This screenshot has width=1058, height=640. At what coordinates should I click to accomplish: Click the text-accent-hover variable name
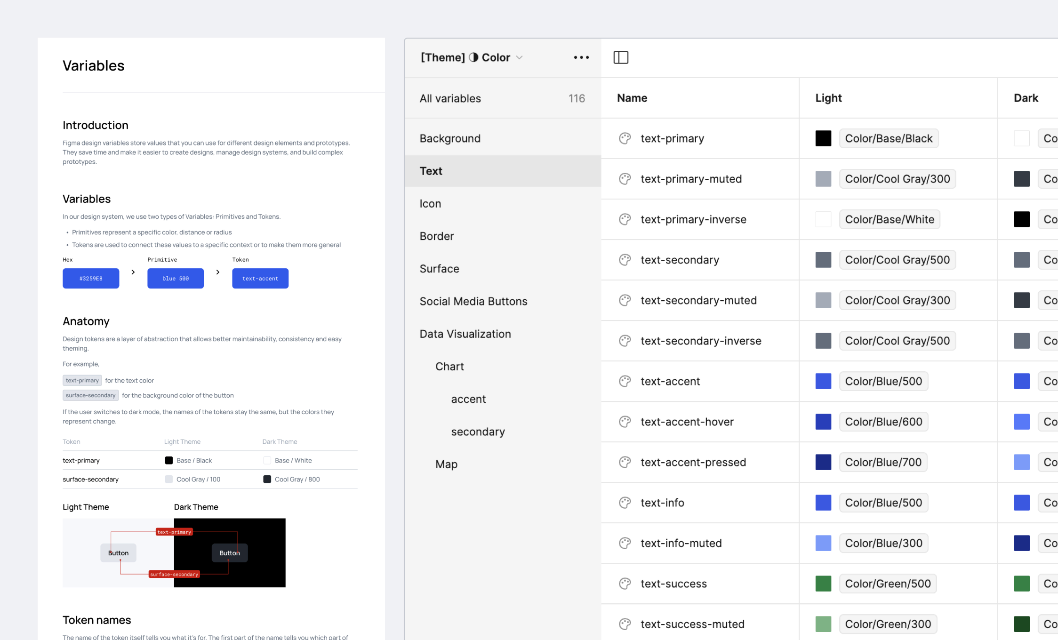click(x=687, y=422)
